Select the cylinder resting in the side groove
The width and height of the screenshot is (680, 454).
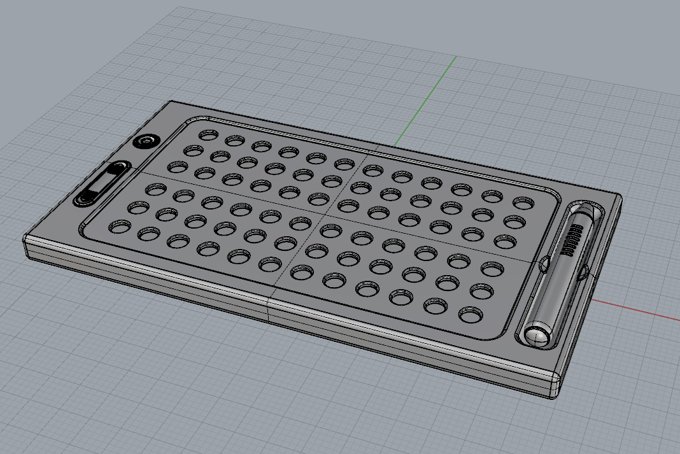coord(561,274)
